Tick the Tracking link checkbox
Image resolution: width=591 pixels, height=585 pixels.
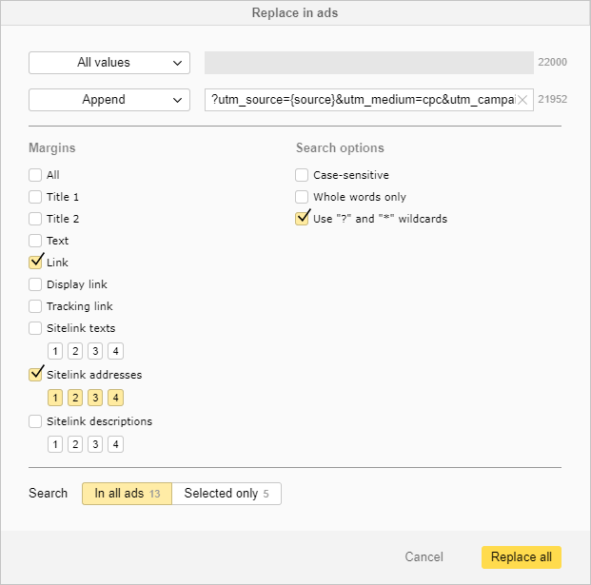[36, 306]
